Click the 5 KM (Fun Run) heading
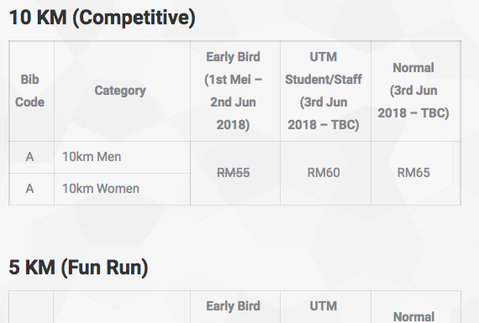The image size is (479, 323). click(78, 268)
